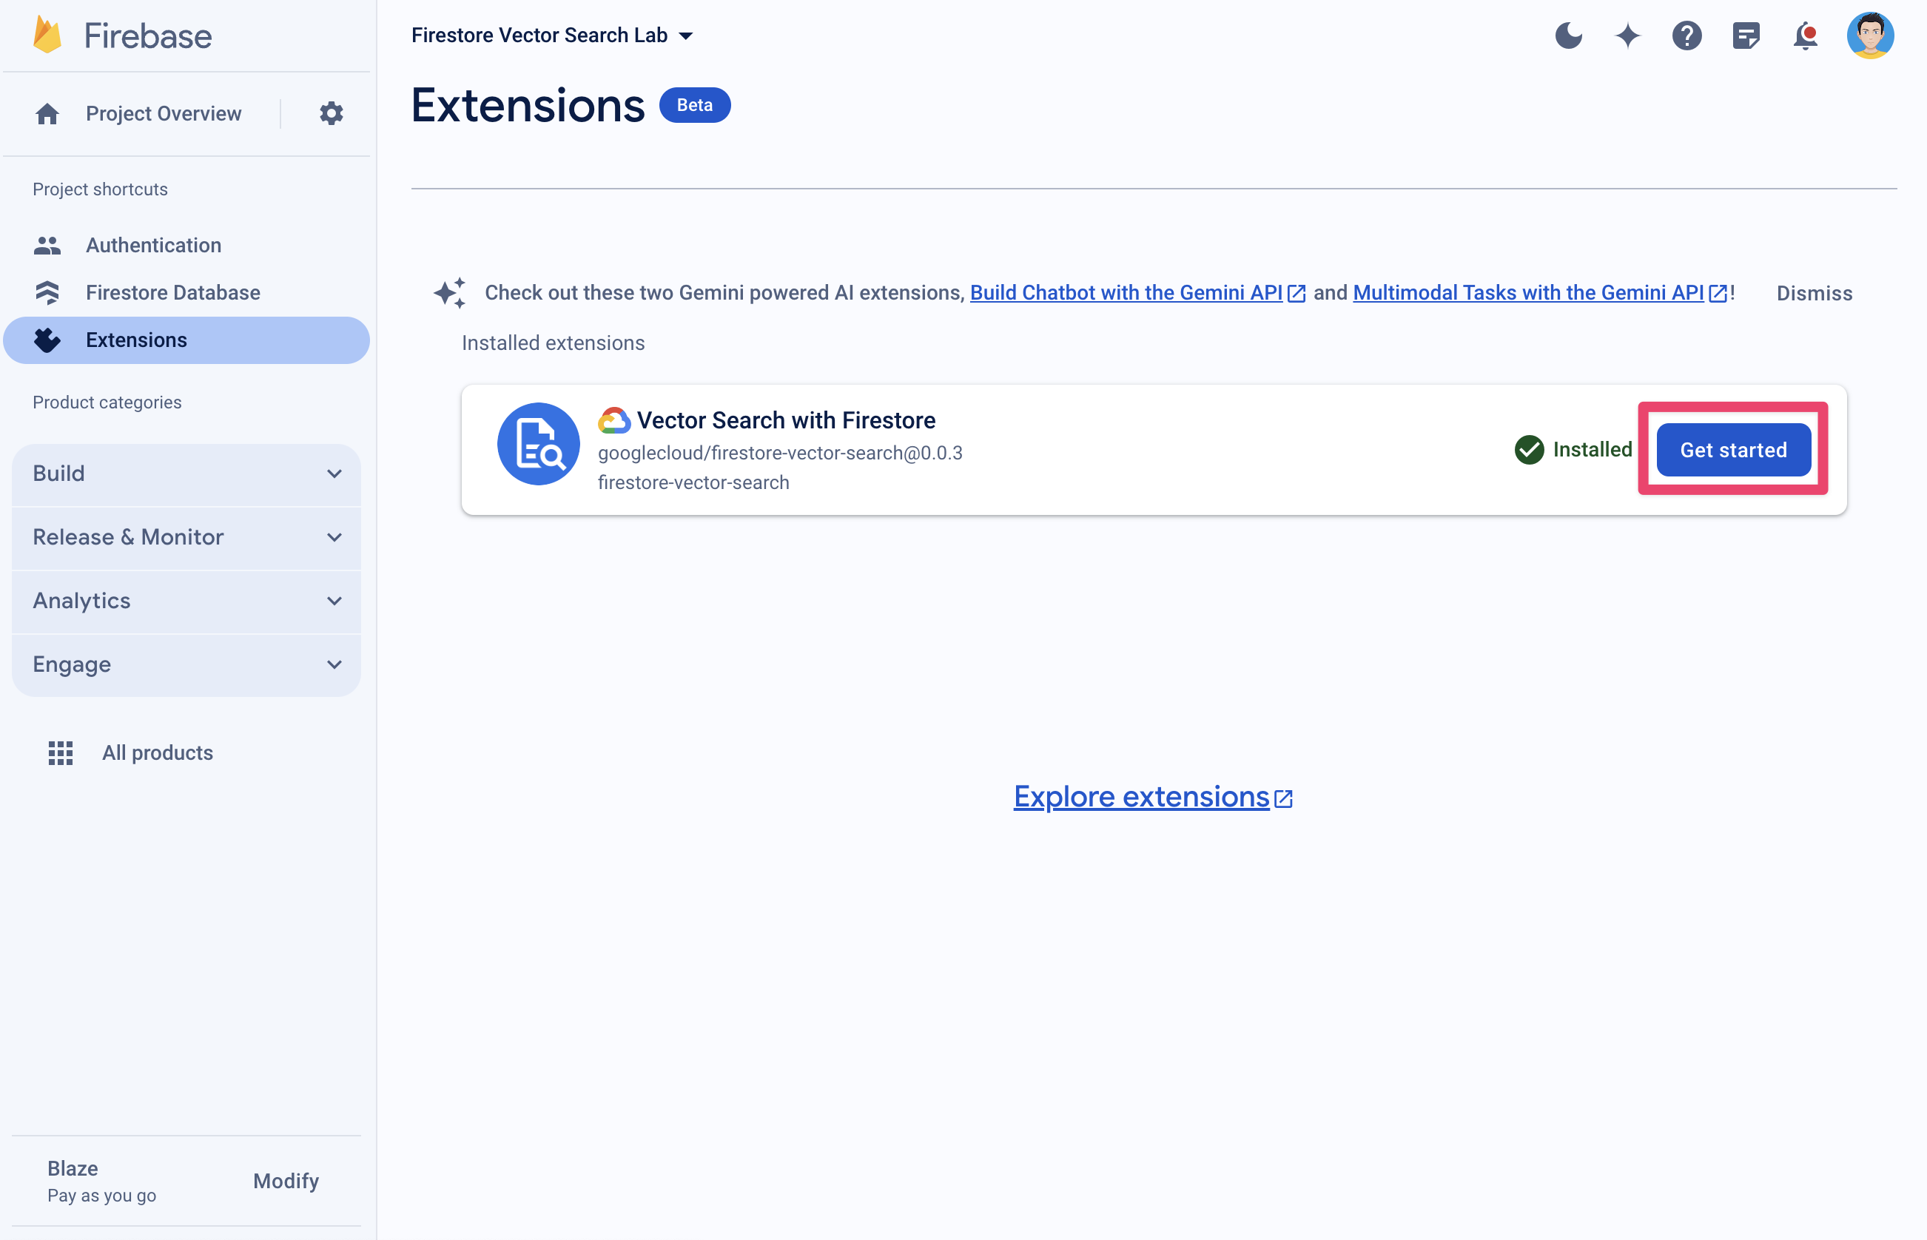Open Explore extensions link

click(x=1153, y=795)
